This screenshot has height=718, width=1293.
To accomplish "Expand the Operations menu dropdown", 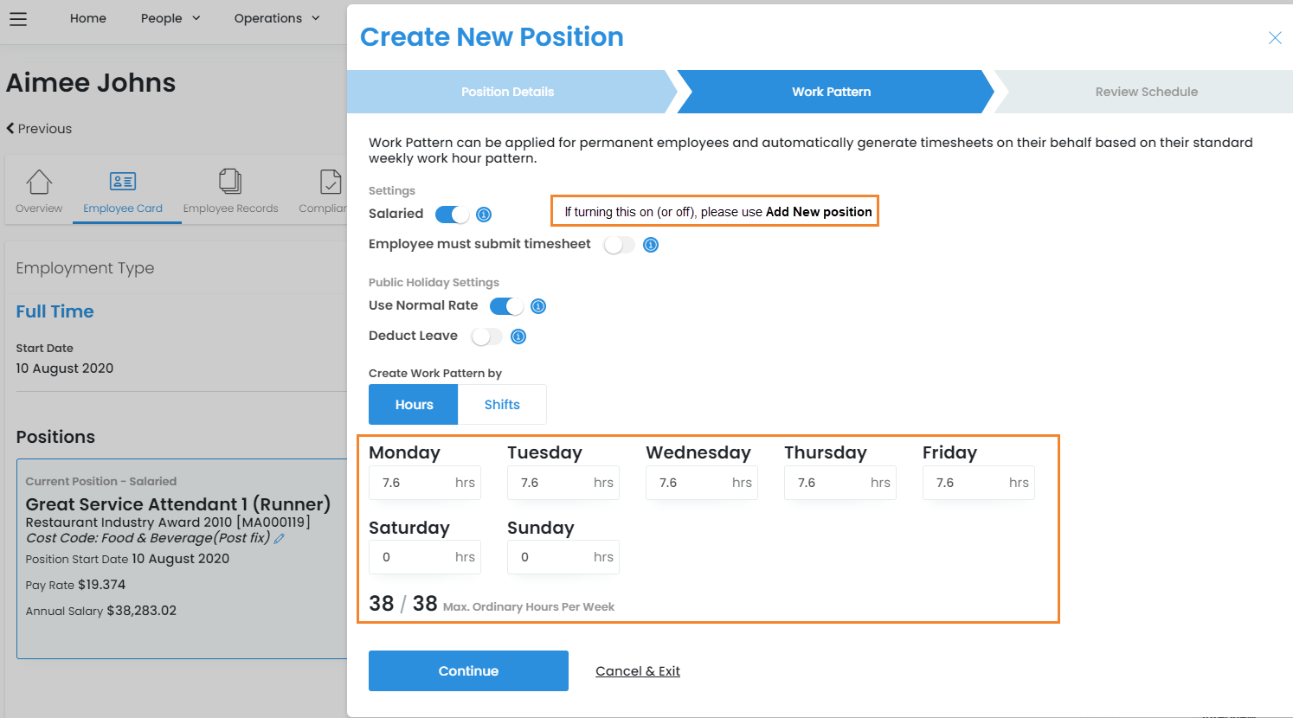I will tap(277, 18).
